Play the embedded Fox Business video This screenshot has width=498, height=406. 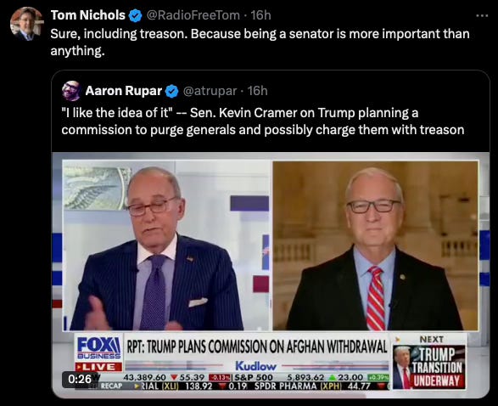coord(271,274)
